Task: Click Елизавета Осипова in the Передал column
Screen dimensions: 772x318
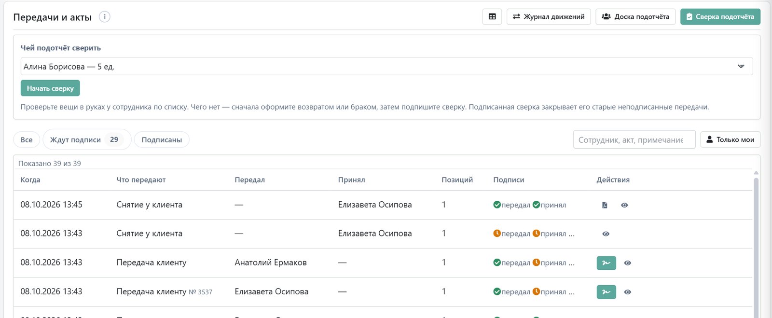Action: click(272, 291)
